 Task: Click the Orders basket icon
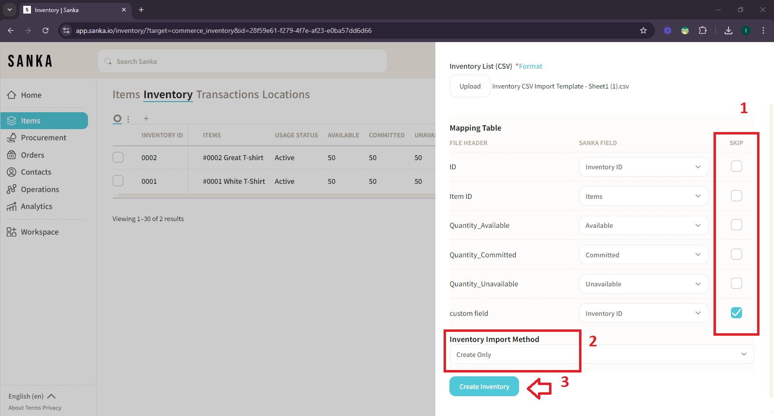(x=12, y=155)
